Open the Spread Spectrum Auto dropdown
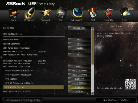This screenshot has width=138, height=103. 79,44
